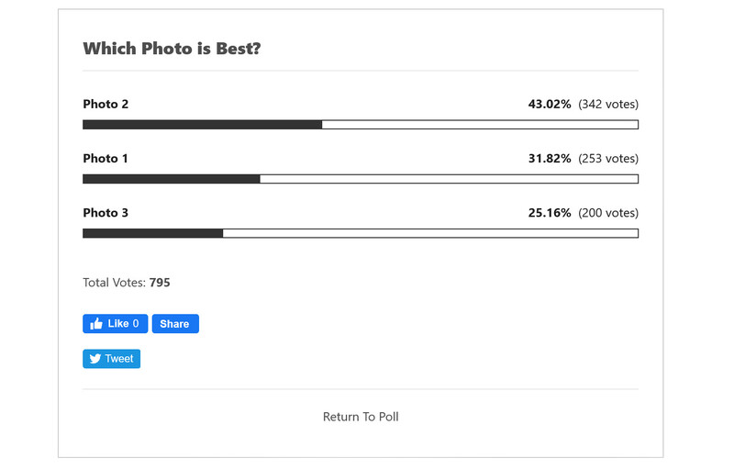
Task: Click the Total Votes 795 text
Action: click(127, 283)
